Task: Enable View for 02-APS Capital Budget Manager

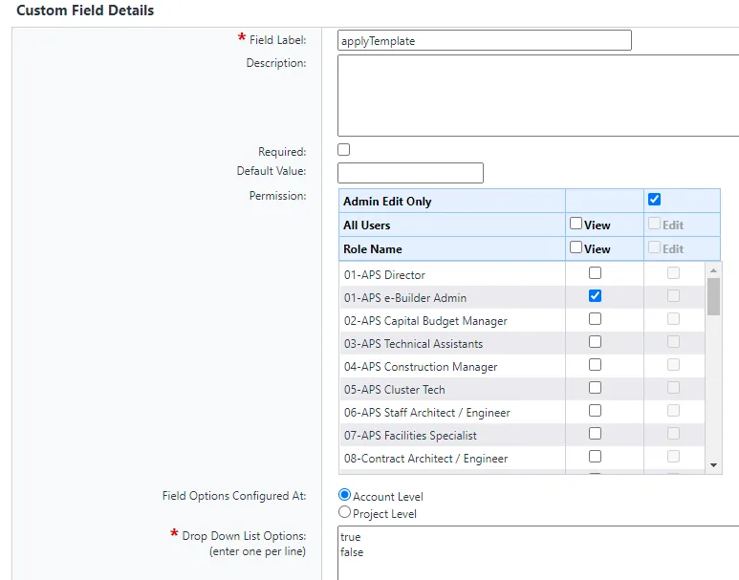Action: pyautogui.click(x=595, y=319)
